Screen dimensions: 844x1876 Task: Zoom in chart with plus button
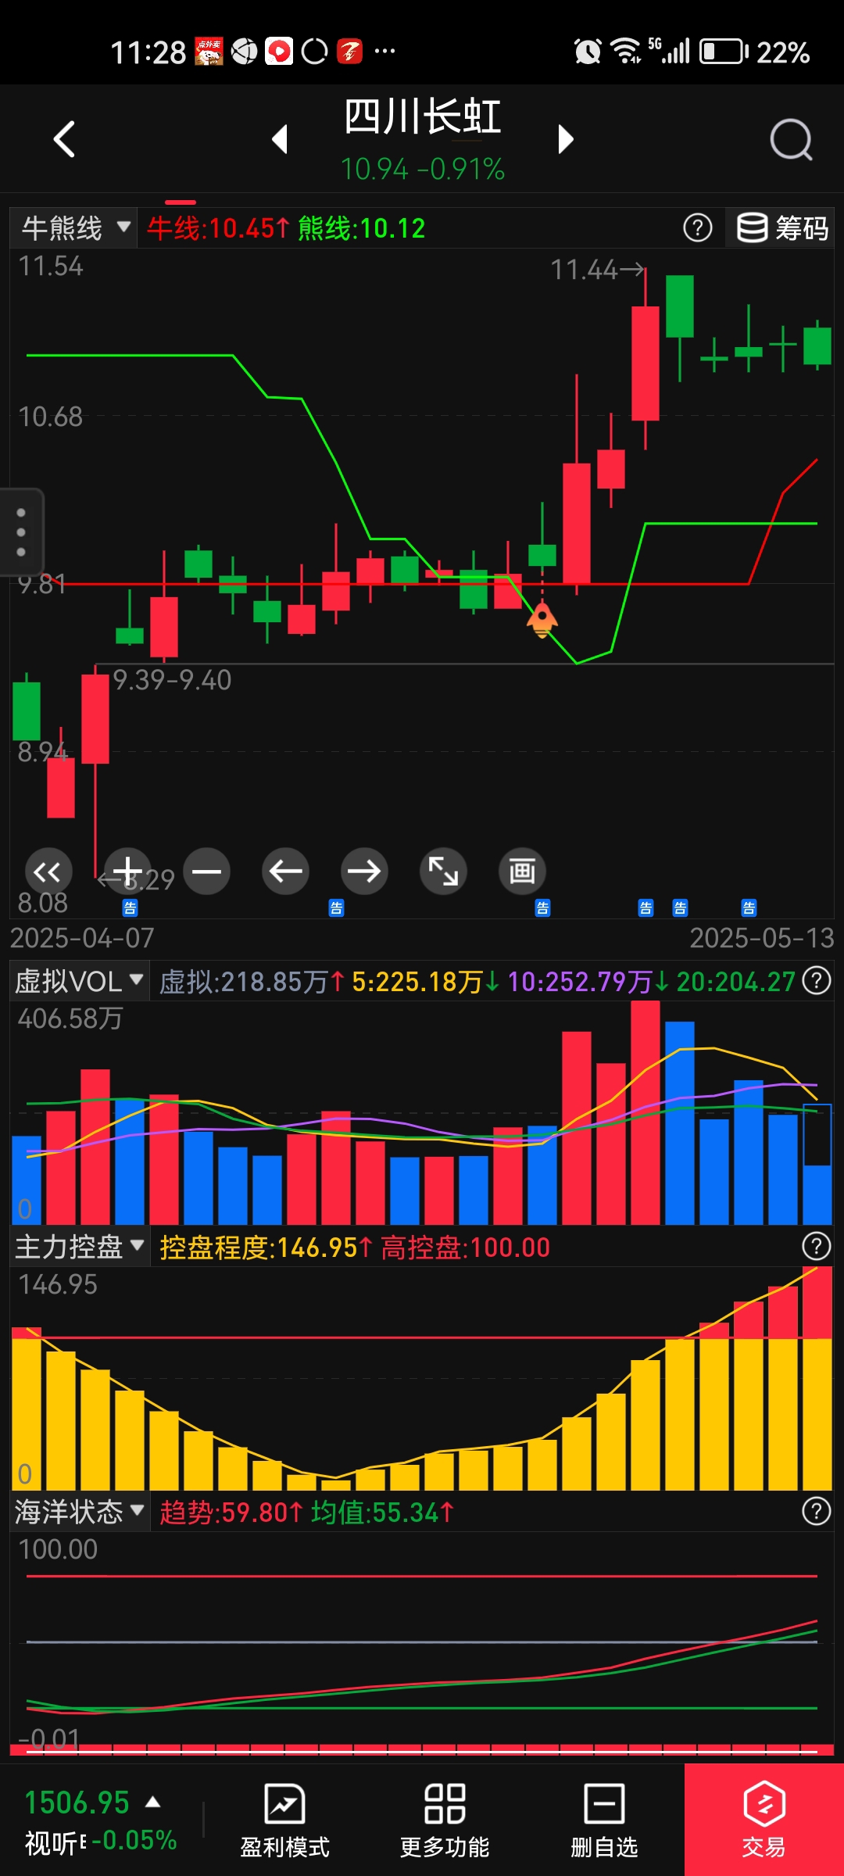[127, 872]
